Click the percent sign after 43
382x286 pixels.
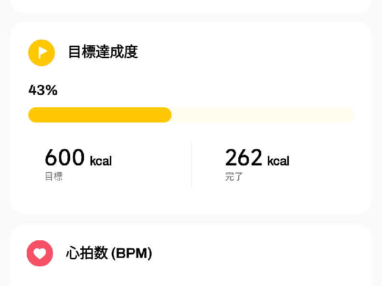[x=51, y=90]
